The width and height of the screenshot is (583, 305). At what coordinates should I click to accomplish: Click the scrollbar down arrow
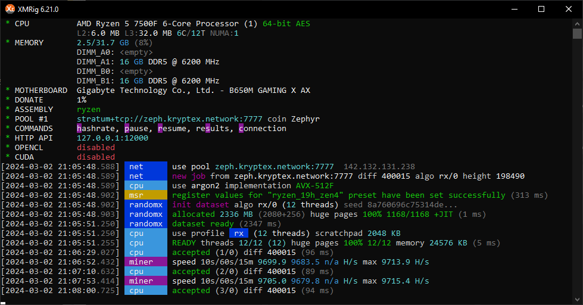(577, 299)
